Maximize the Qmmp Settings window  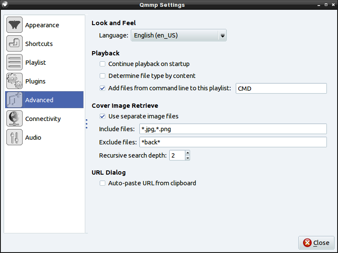326,5
